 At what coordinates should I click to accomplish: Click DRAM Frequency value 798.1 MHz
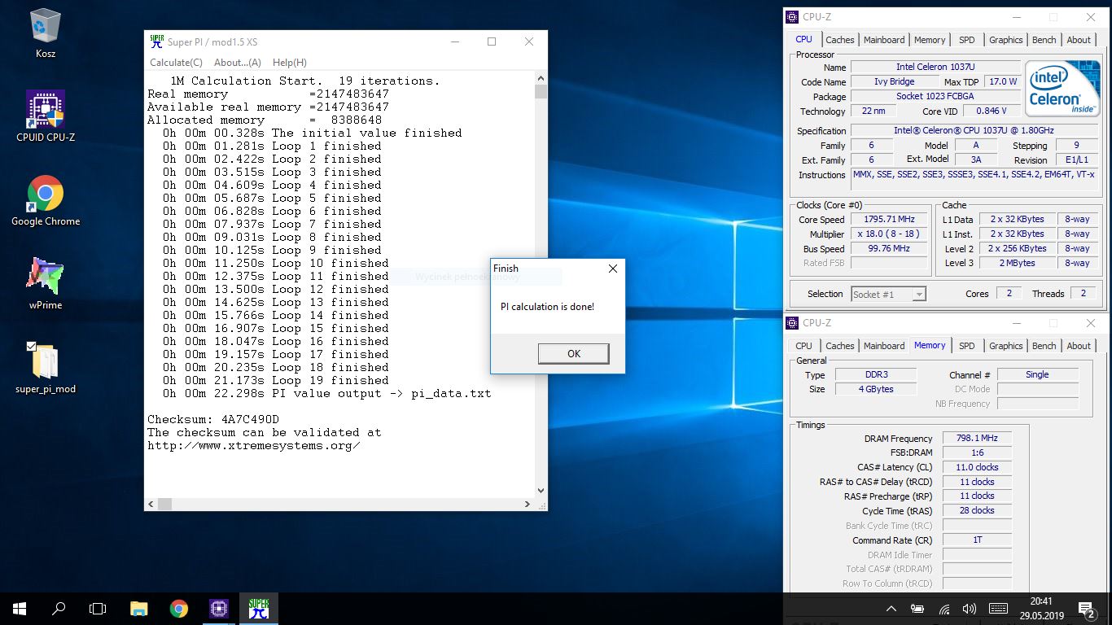click(977, 438)
